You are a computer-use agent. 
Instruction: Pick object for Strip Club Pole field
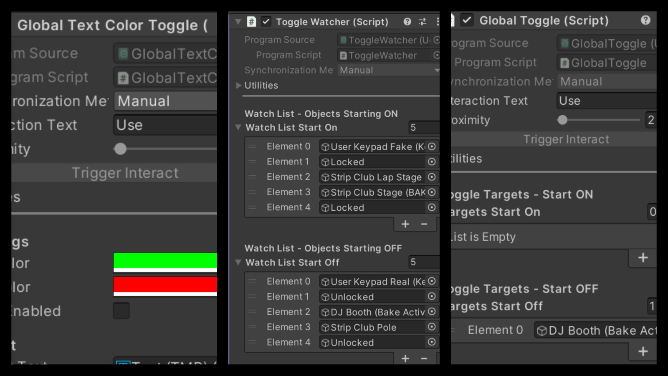(x=432, y=327)
